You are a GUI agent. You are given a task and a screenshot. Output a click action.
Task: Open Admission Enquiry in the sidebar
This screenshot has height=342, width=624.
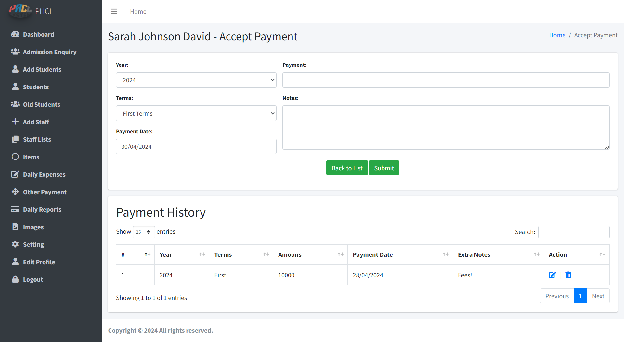[49, 52]
